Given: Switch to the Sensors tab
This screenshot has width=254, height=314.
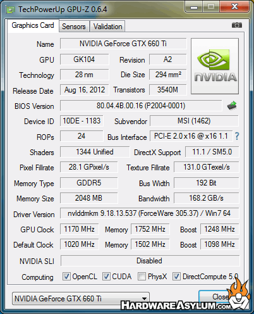Looking at the screenshot, I should pos(74,27).
